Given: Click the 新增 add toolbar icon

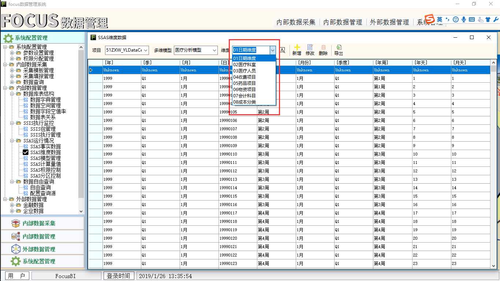Looking at the screenshot, I should 297,47.
